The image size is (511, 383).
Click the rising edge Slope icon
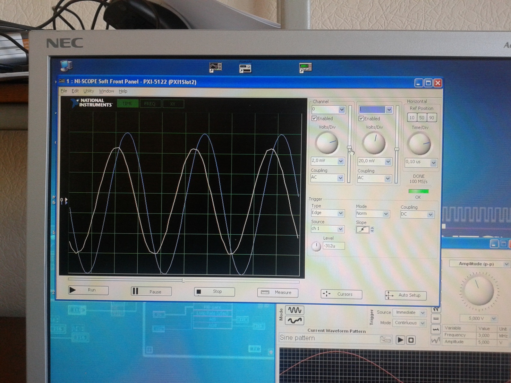[x=362, y=229]
